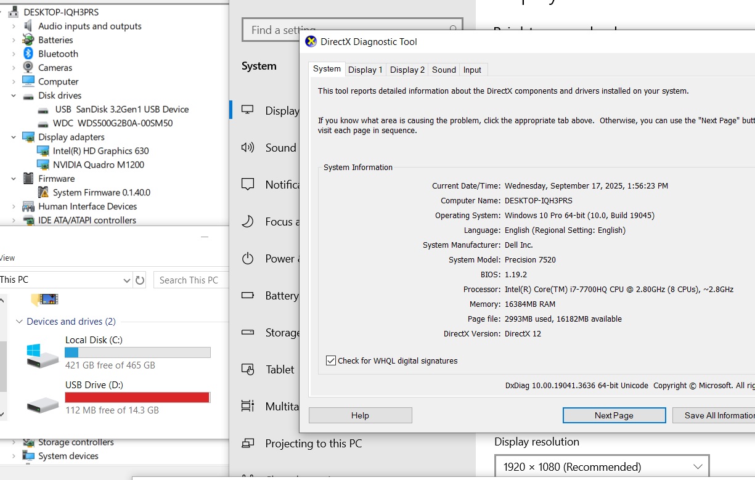Click the Cameras device icon
Image resolution: width=755 pixels, height=480 pixels.
(x=28, y=68)
